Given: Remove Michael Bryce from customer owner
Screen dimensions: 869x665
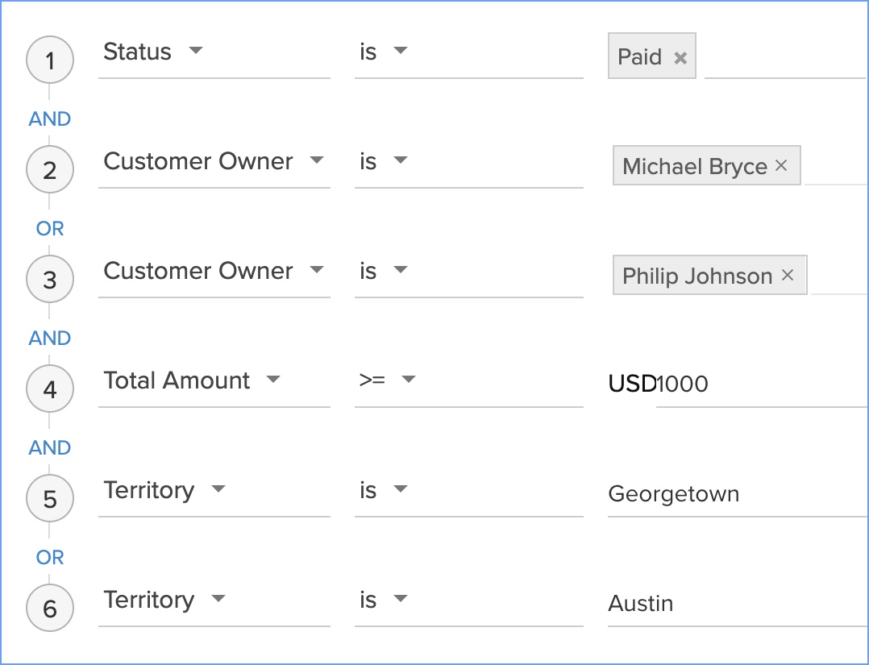Looking at the screenshot, I should click(780, 166).
